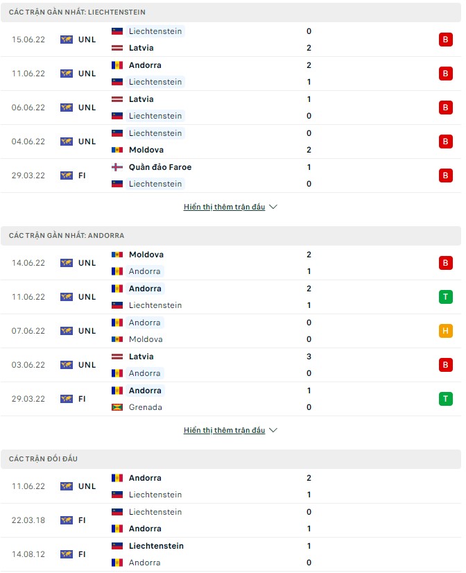This screenshot has height=573, width=466.
Task: Click Latvia flag in 03.06.22 match
Action: (x=117, y=357)
